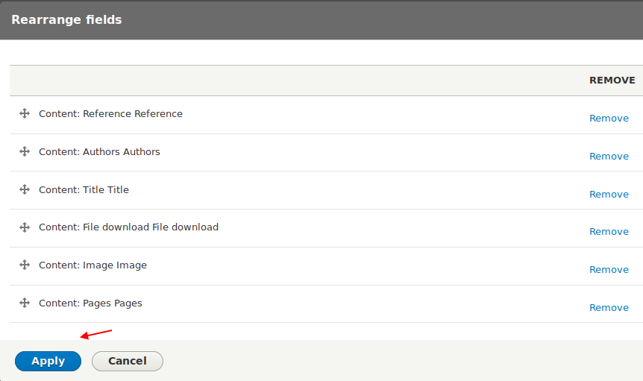Click drag handle for Image field
This screenshot has width=643, height=381.
(25, 265)
